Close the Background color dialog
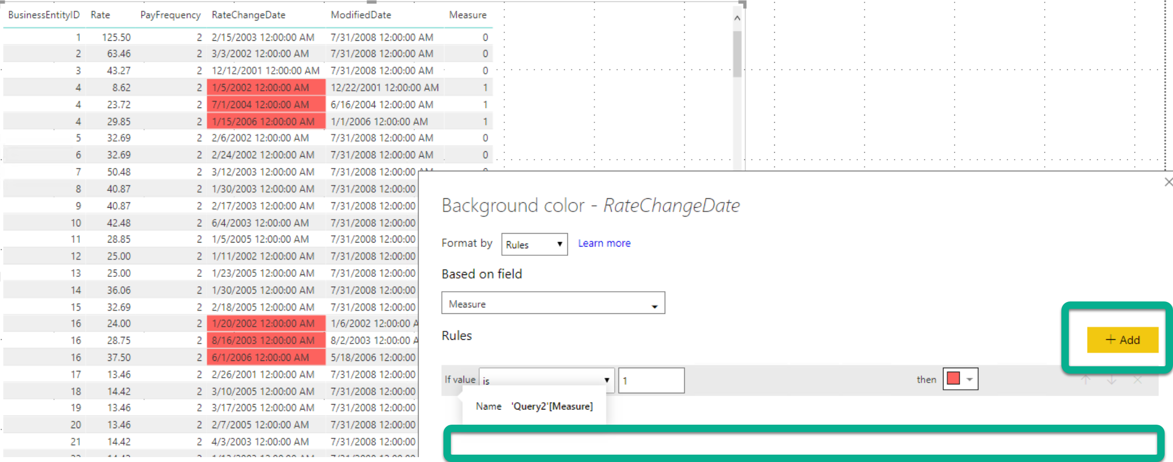The height and width of the screenshot is (462, 1173). [1168, 182]
